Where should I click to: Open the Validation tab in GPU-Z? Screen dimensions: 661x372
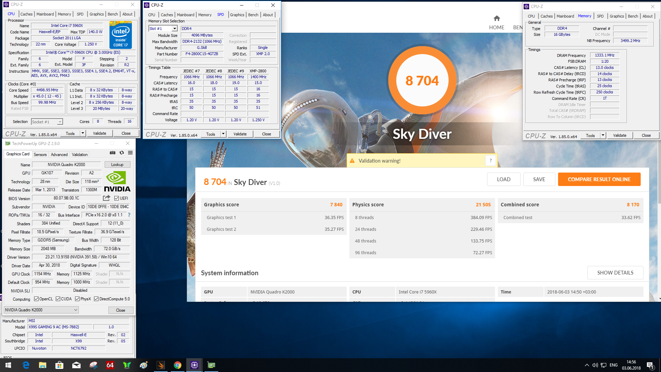pyautogui.click(x=80, y=155)
